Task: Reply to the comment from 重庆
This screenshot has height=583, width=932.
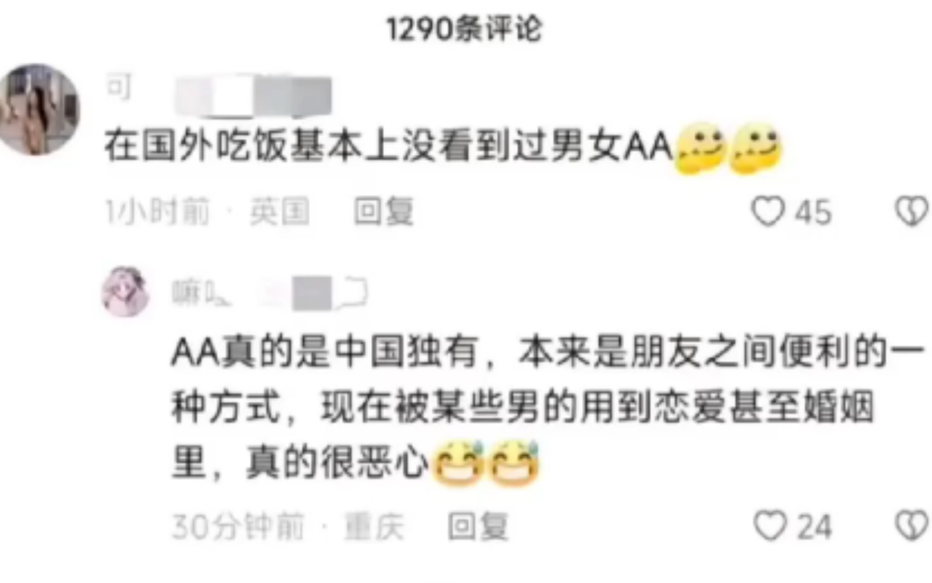Action: pyautogui.click(x=478, y=526)
